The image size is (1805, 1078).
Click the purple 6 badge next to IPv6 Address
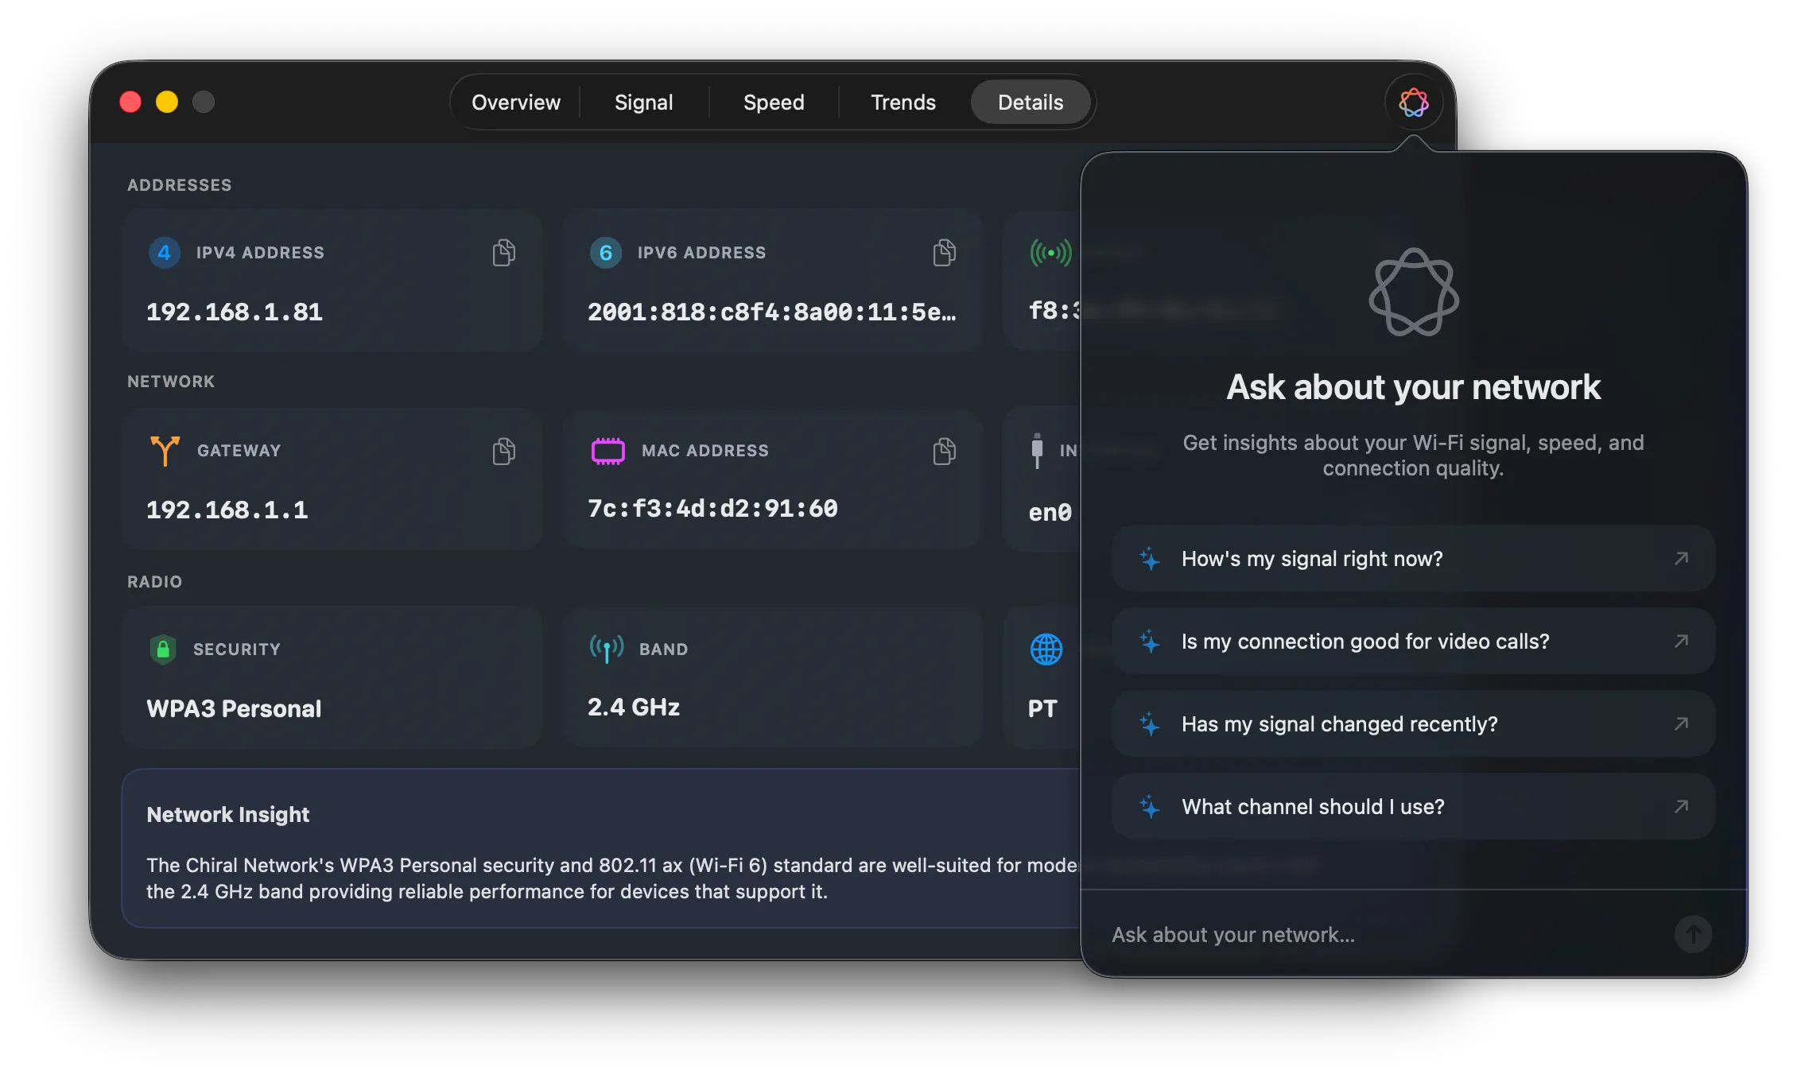point(607,252)
